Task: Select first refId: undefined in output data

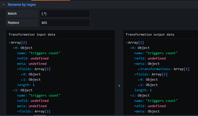Action: point(150,58)
